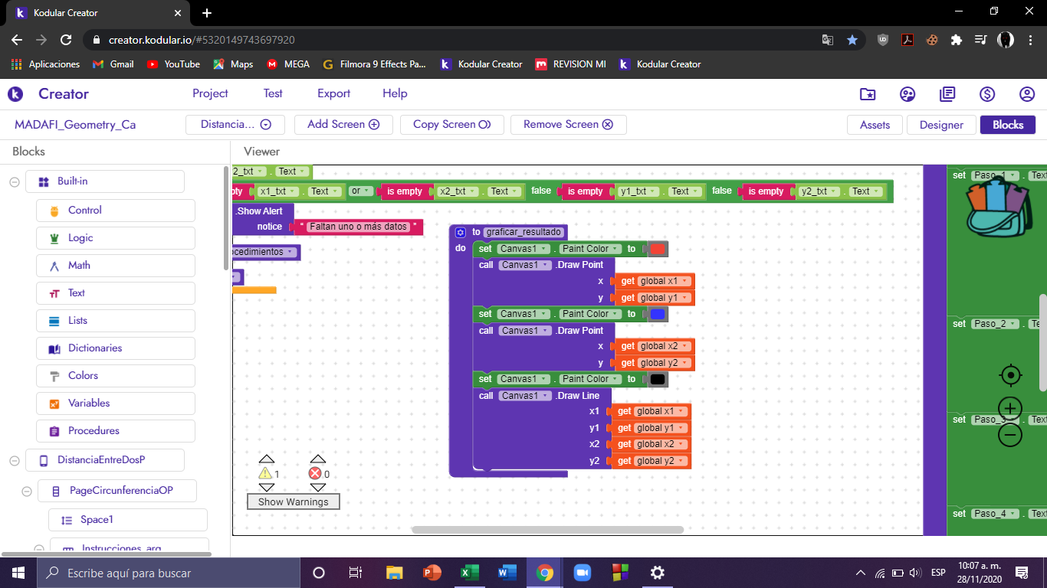Open the Project menu

point(210,93)
